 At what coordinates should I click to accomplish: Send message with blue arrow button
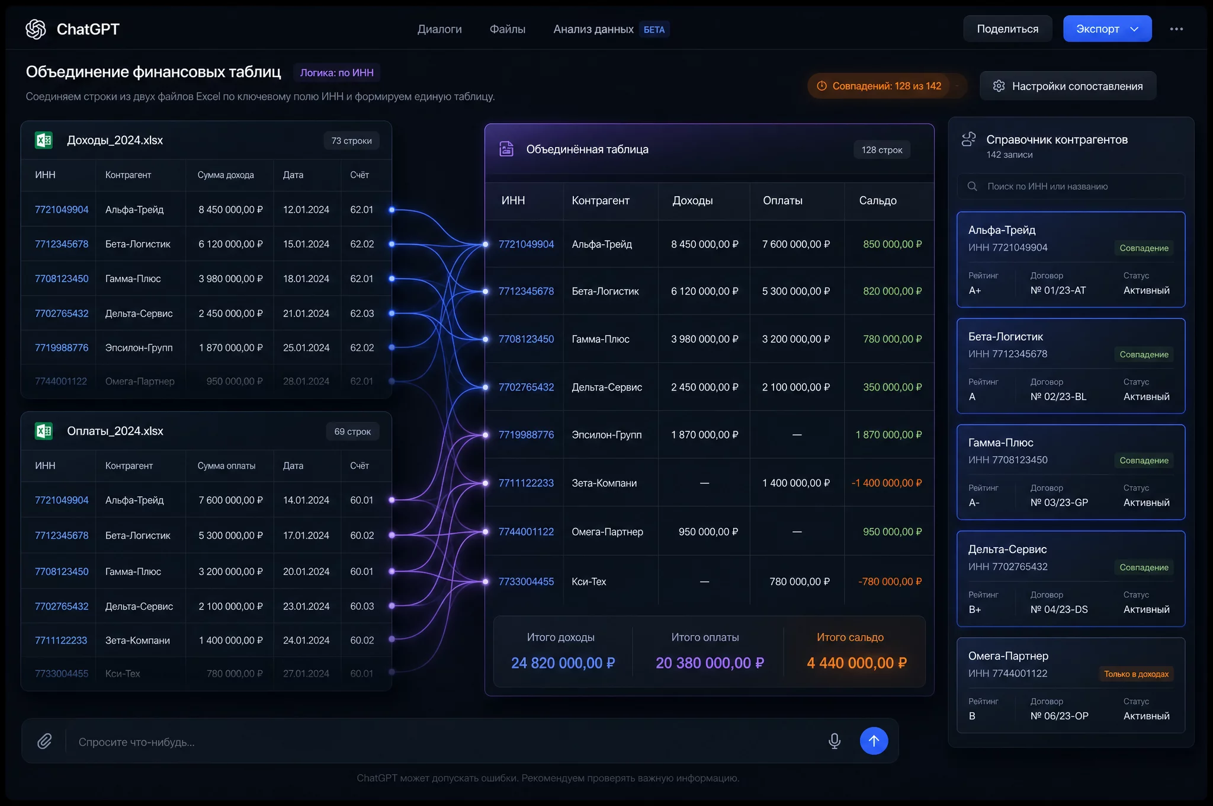tap(874, 741)
